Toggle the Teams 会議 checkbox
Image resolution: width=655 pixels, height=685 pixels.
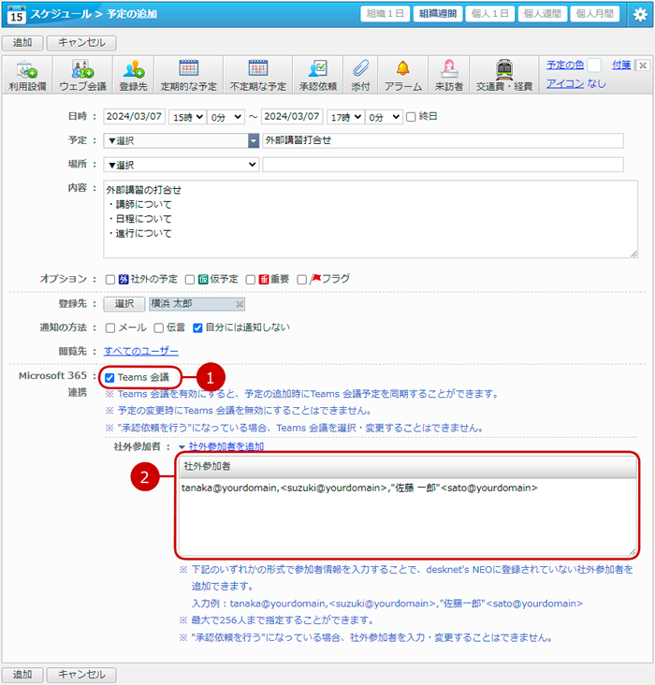109,378
